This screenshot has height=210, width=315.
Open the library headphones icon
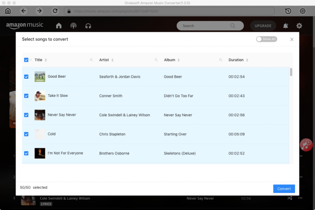coord(88,26)
